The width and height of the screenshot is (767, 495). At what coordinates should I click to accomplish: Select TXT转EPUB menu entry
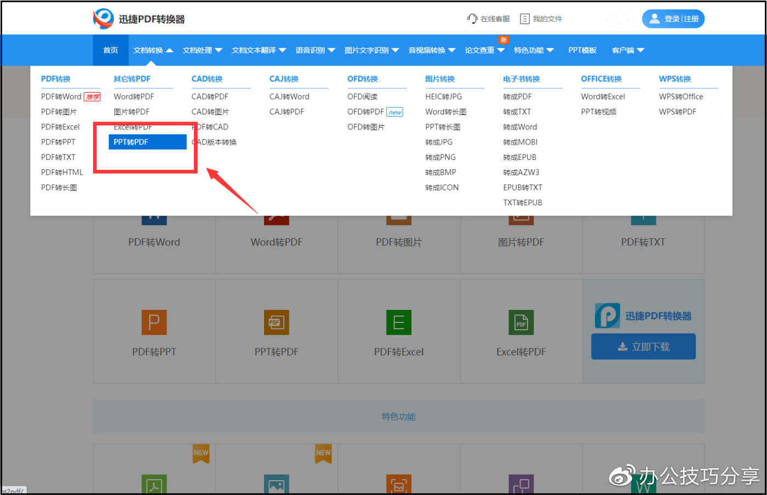[x=523, y=203]
